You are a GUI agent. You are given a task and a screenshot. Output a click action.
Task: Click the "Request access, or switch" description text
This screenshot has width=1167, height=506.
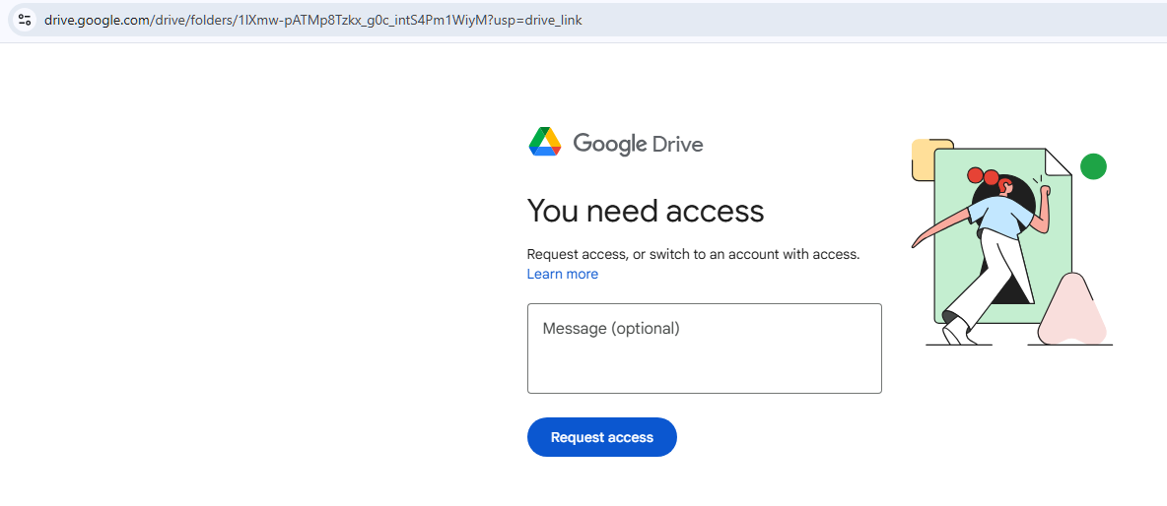click(693, 254)
